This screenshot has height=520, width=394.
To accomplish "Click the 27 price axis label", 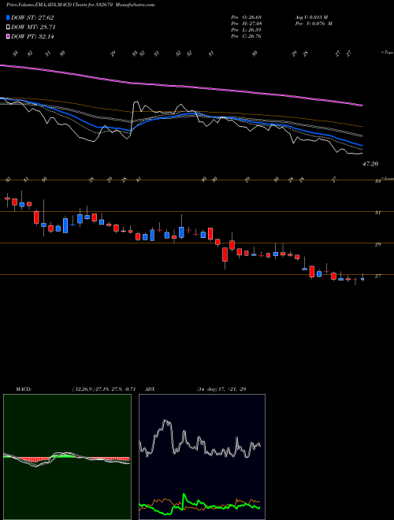I will point(377,276).
